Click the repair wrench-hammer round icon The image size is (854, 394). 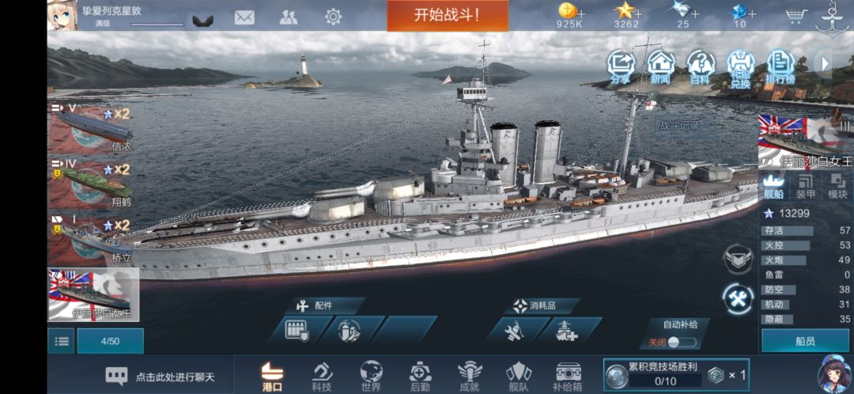[738, 299]
